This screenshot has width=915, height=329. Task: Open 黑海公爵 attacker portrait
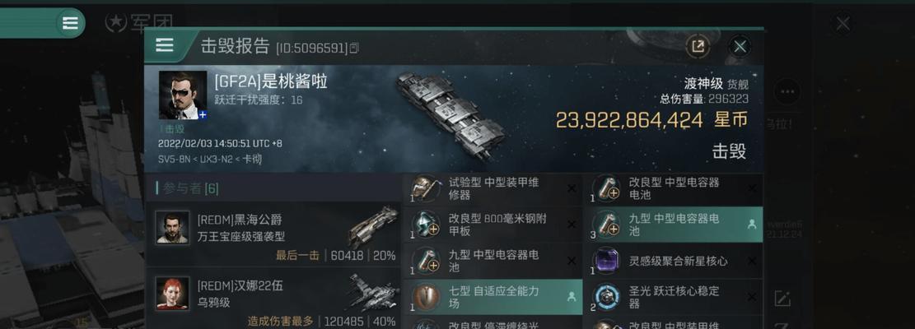click(172, 227)
